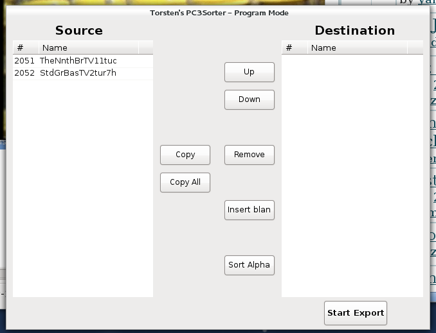Click the Remove button
This screenshot has width=436, height=333.
pos(249,155)
